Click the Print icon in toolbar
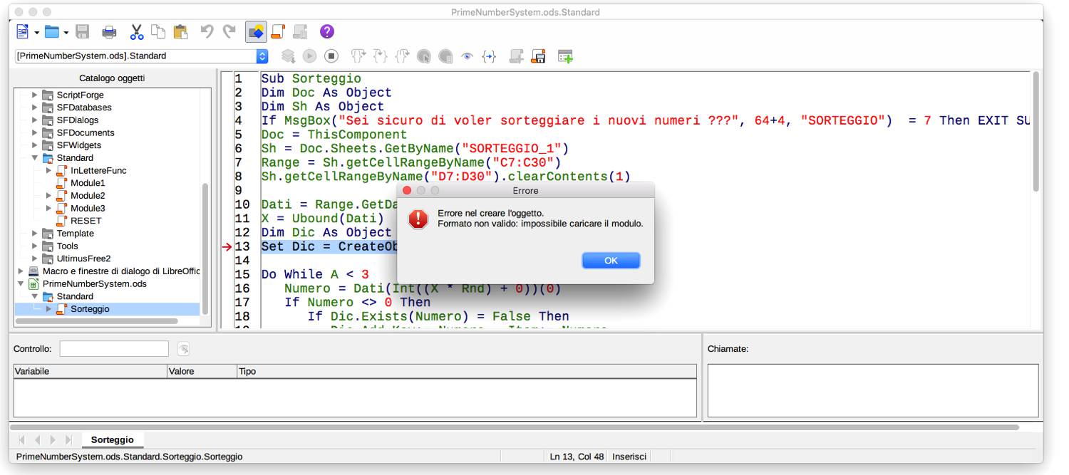1069x475 pixels. (x=109, y=32)
